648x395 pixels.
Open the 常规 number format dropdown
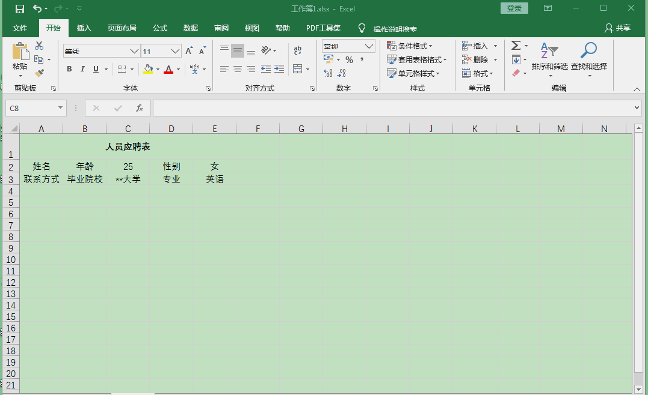click(x=369, y=46)
